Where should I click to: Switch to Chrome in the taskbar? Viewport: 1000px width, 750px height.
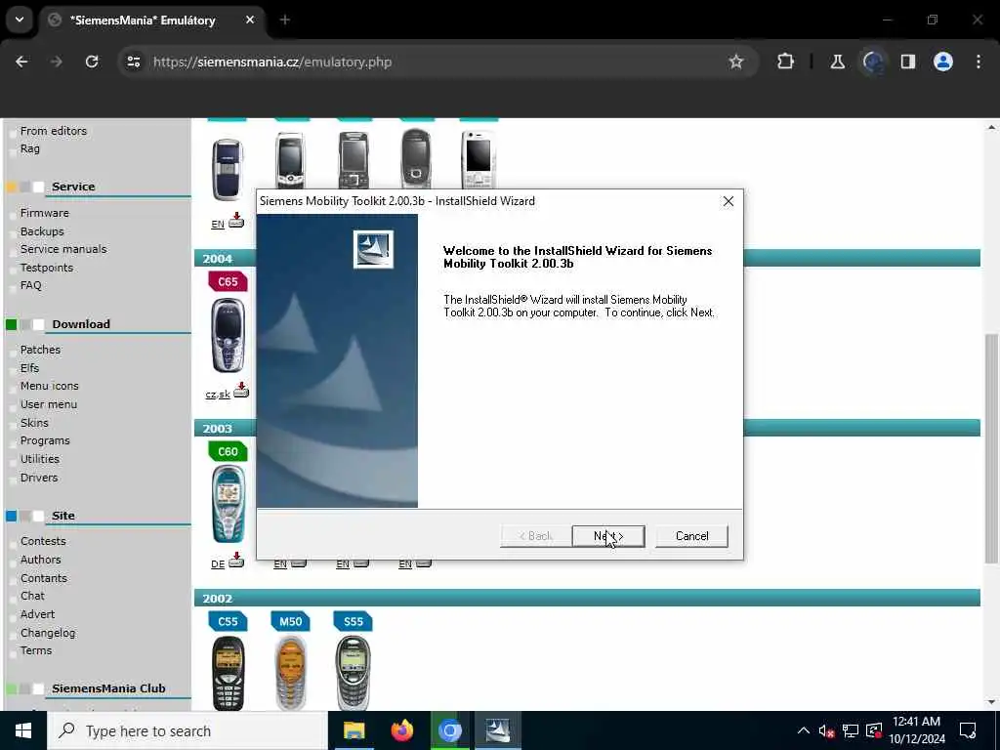tap(449, 730)
